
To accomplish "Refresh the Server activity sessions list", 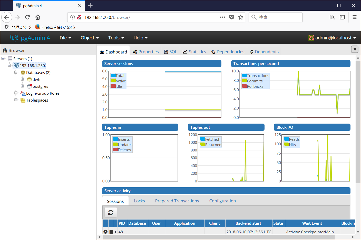I will point(110,212).
